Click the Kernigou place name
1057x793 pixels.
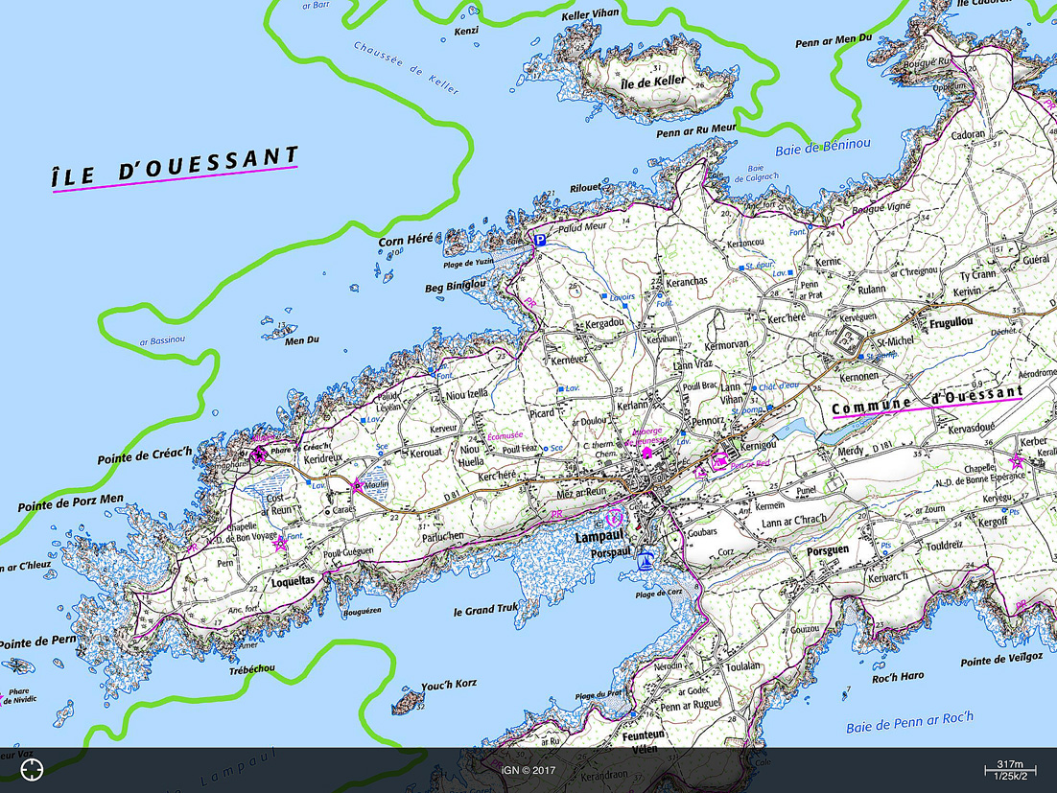pyautogui.click(x=759, y=445)
